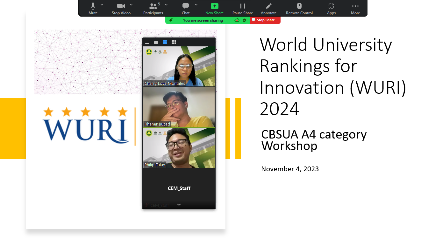Switch video panel to grid view
The width and height of the screenshot is (435, 244).
pos(174,42)
